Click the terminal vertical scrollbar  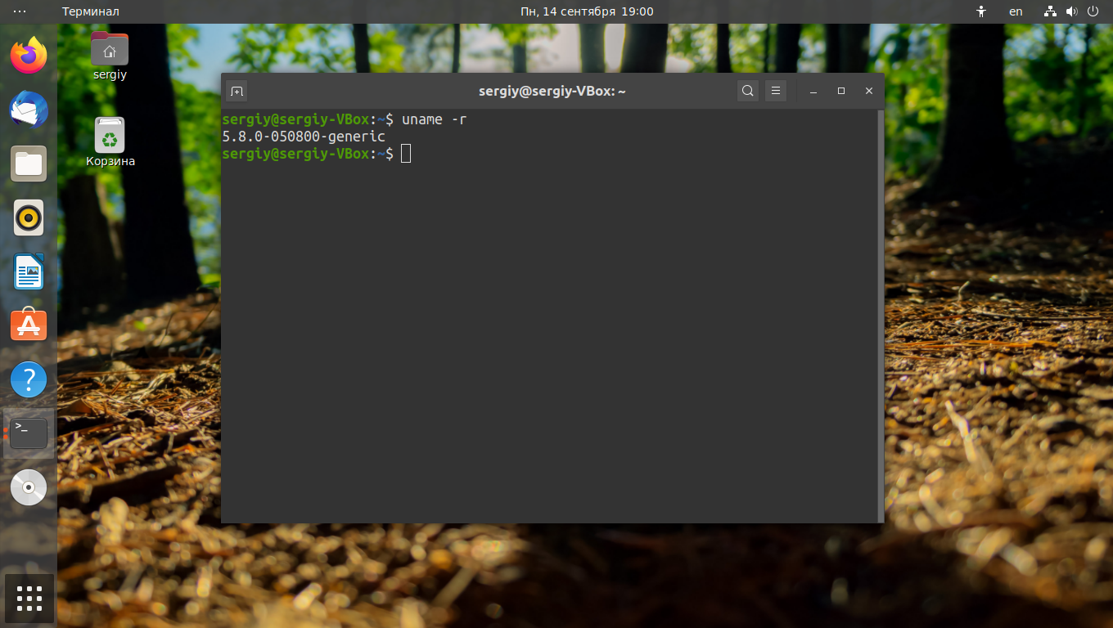click(881, 316)
